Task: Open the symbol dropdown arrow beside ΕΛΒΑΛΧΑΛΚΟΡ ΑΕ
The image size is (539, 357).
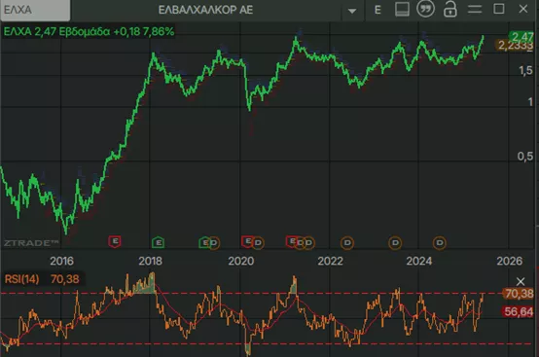Action: pos(352,11)
